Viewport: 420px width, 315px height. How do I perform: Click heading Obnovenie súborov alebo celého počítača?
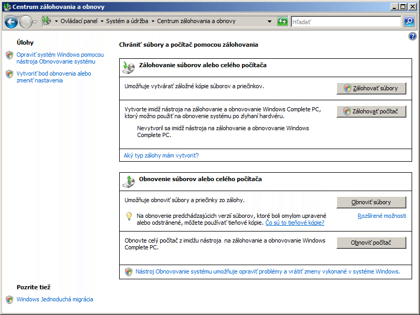pyautogui.click(x=201, y=179)
